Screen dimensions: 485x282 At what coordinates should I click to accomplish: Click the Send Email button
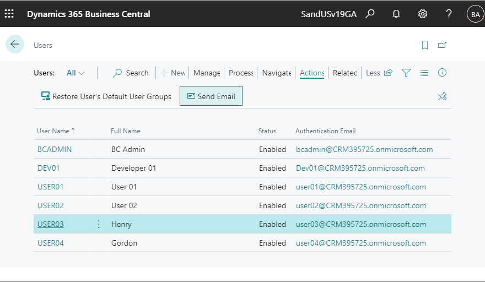pyautogui.click(x=211, y=96)
